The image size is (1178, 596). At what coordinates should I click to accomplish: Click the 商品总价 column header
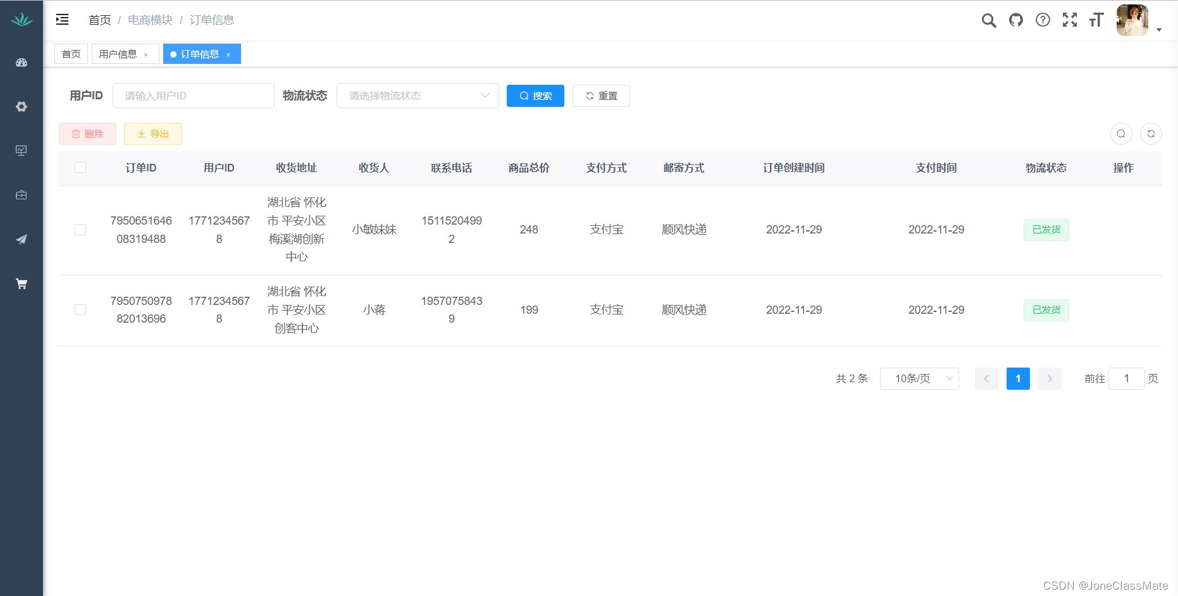529,168
